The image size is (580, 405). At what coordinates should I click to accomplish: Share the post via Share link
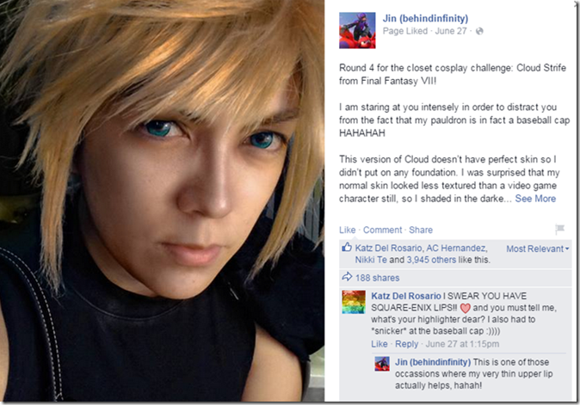click(421, 230)
